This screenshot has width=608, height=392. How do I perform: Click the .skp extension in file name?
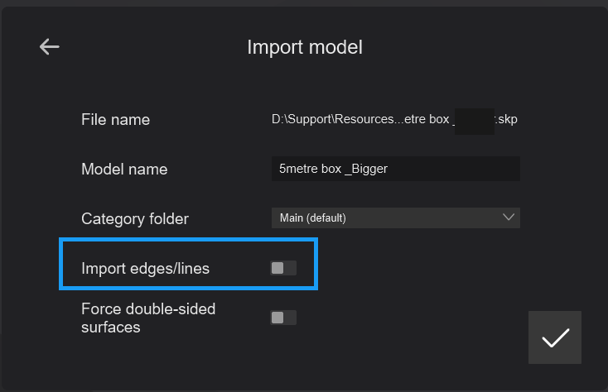(506, 119)
